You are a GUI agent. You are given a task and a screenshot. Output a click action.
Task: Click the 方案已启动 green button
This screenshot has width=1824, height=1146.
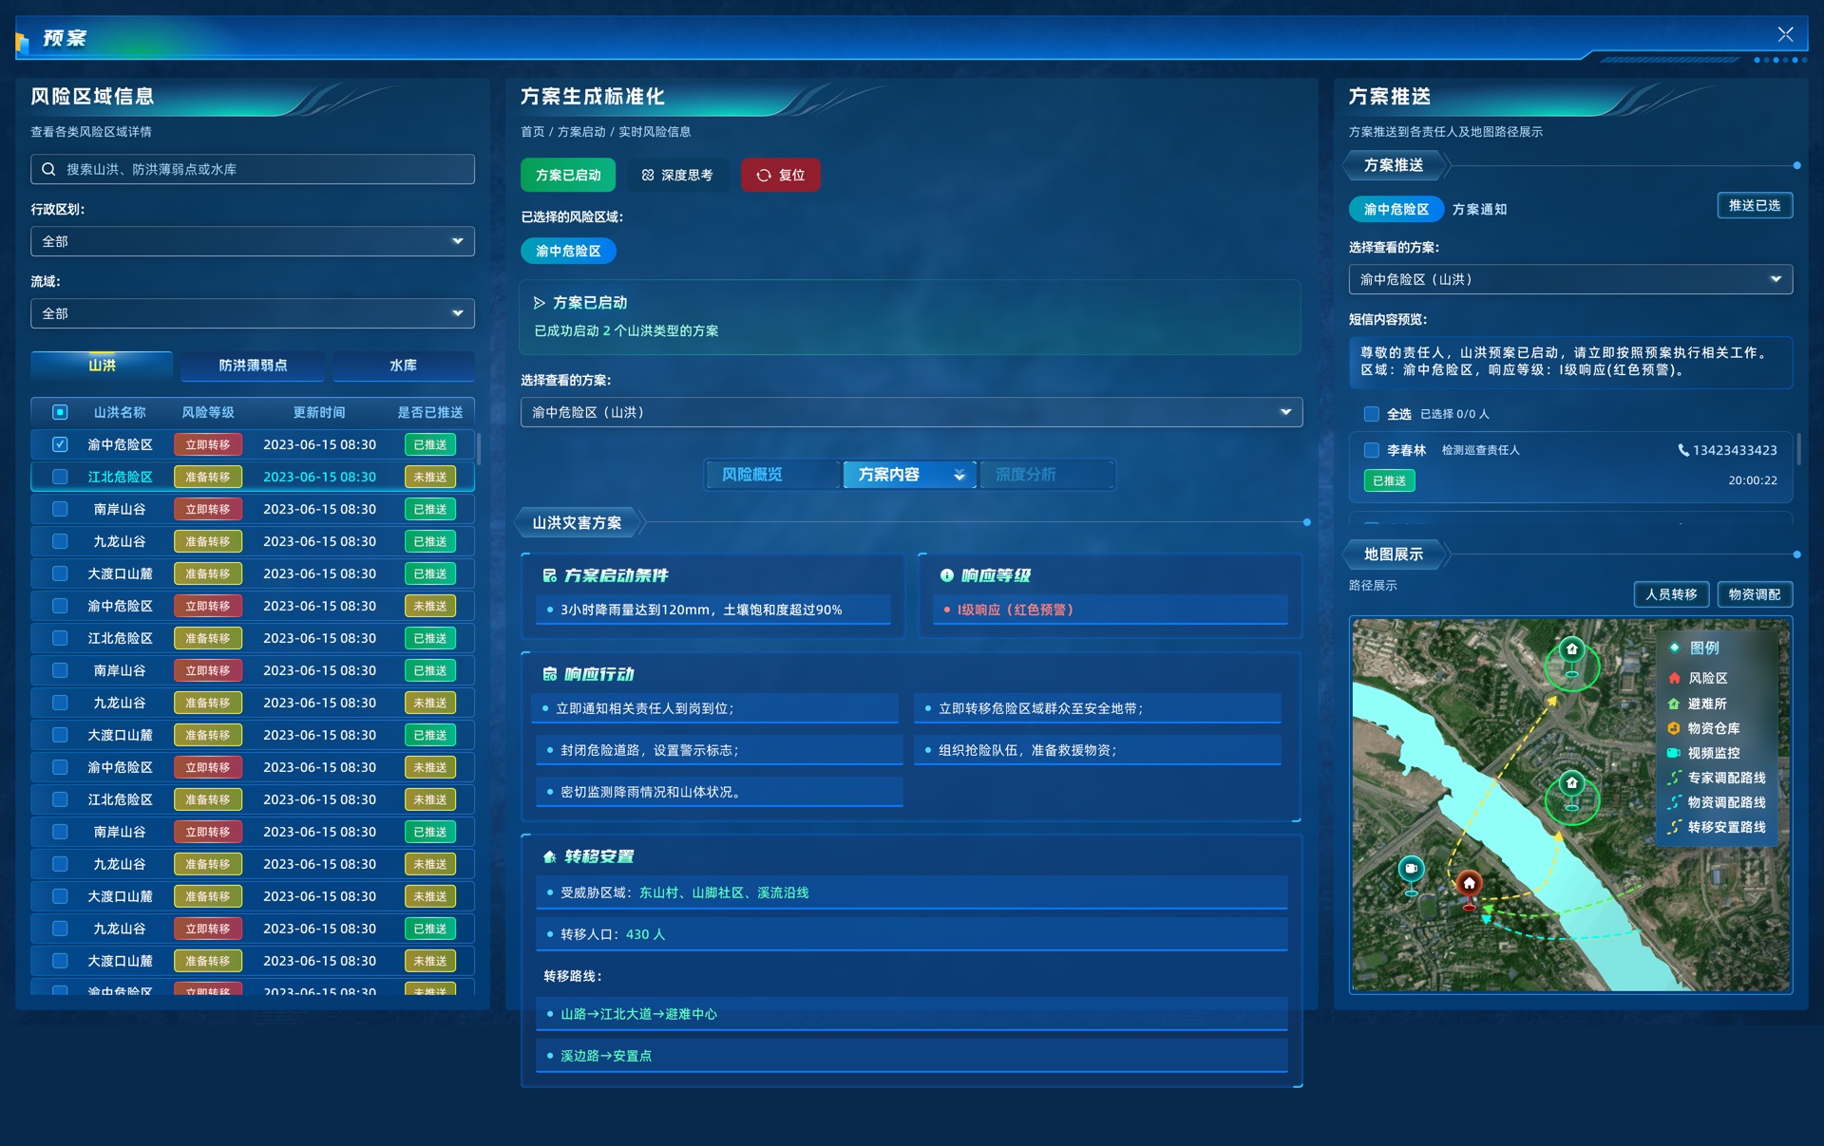[x=568, y=175]
